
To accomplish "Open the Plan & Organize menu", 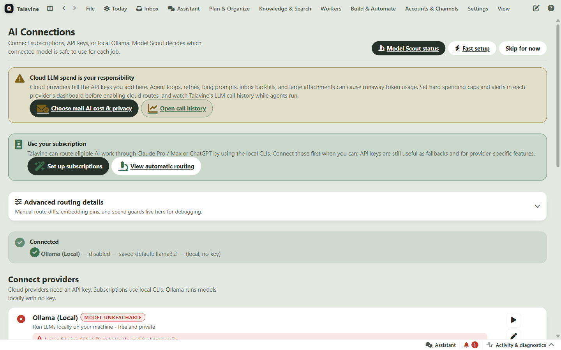I will [x=229, y=9].
